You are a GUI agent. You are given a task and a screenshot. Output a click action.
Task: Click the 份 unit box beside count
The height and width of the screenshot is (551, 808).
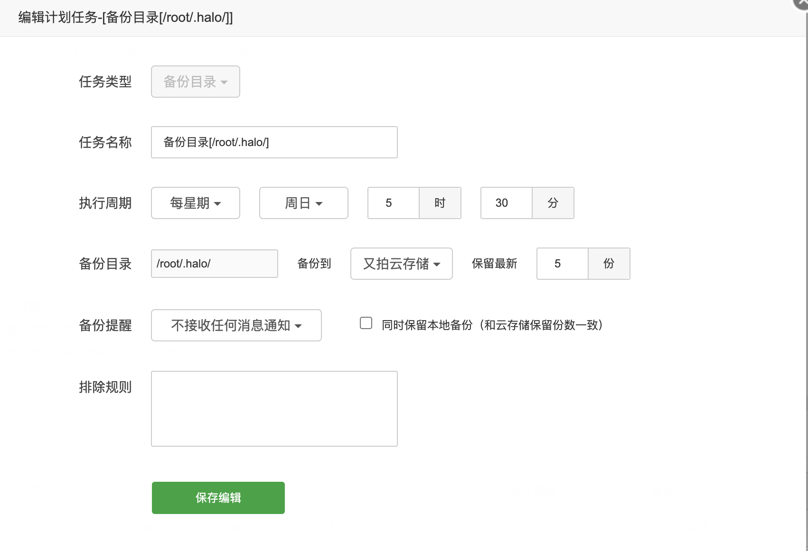coord(609,264)
